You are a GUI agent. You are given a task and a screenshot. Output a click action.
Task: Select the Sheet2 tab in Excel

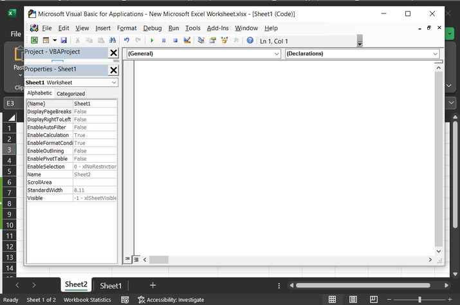click(77, 284)
